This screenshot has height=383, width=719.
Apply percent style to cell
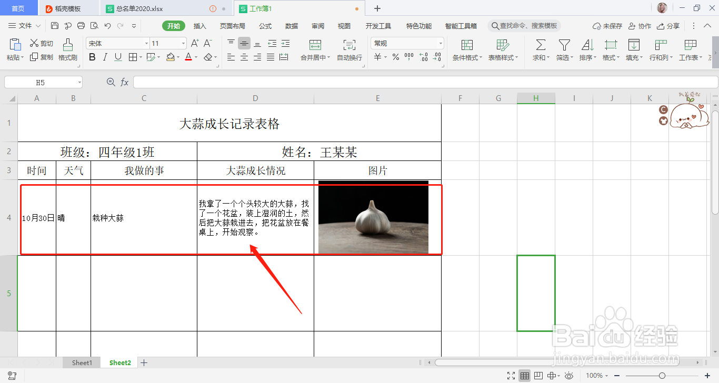coord(396,57)
